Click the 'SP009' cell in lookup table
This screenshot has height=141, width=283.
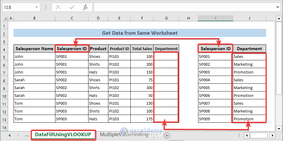tap(216, 119)
